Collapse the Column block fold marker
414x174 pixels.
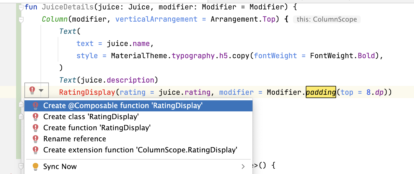click(x=21, y=20)
